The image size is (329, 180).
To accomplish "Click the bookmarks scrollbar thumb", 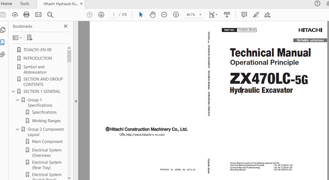I will (x=69, y=56).
